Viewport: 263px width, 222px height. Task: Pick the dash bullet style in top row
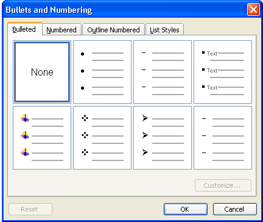tap(163, 72)
